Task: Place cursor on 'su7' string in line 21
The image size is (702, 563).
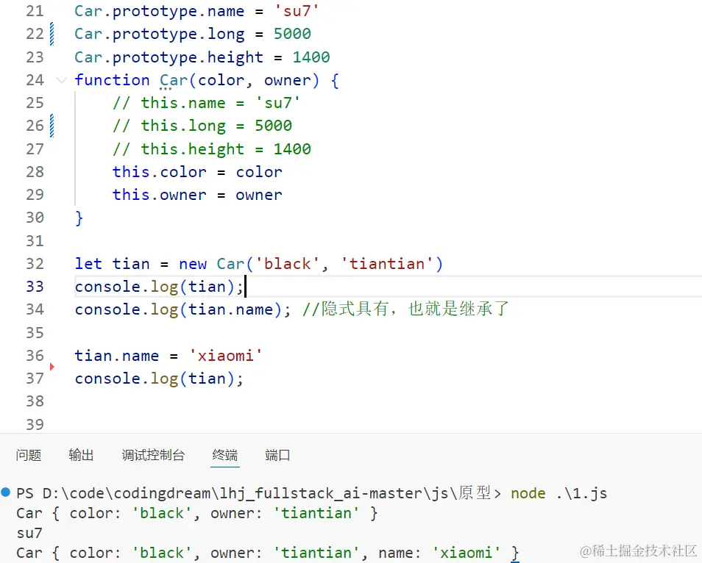Action: (x=297, y=11)
